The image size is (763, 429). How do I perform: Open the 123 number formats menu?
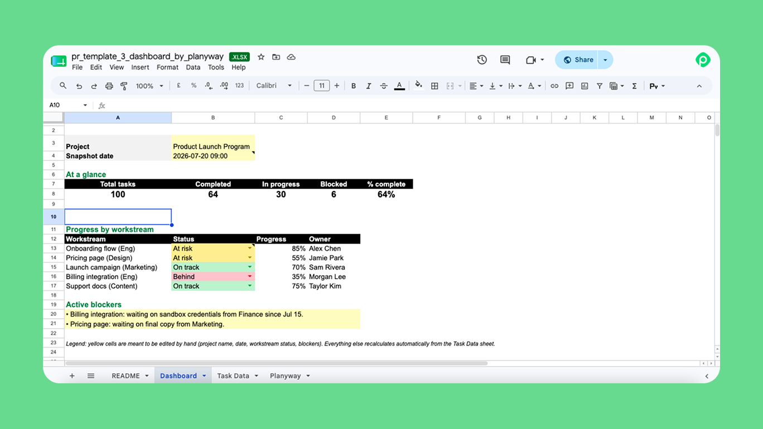coord(240,86)
